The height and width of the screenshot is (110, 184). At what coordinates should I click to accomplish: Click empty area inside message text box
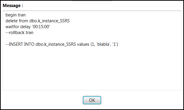click(92, 68)
